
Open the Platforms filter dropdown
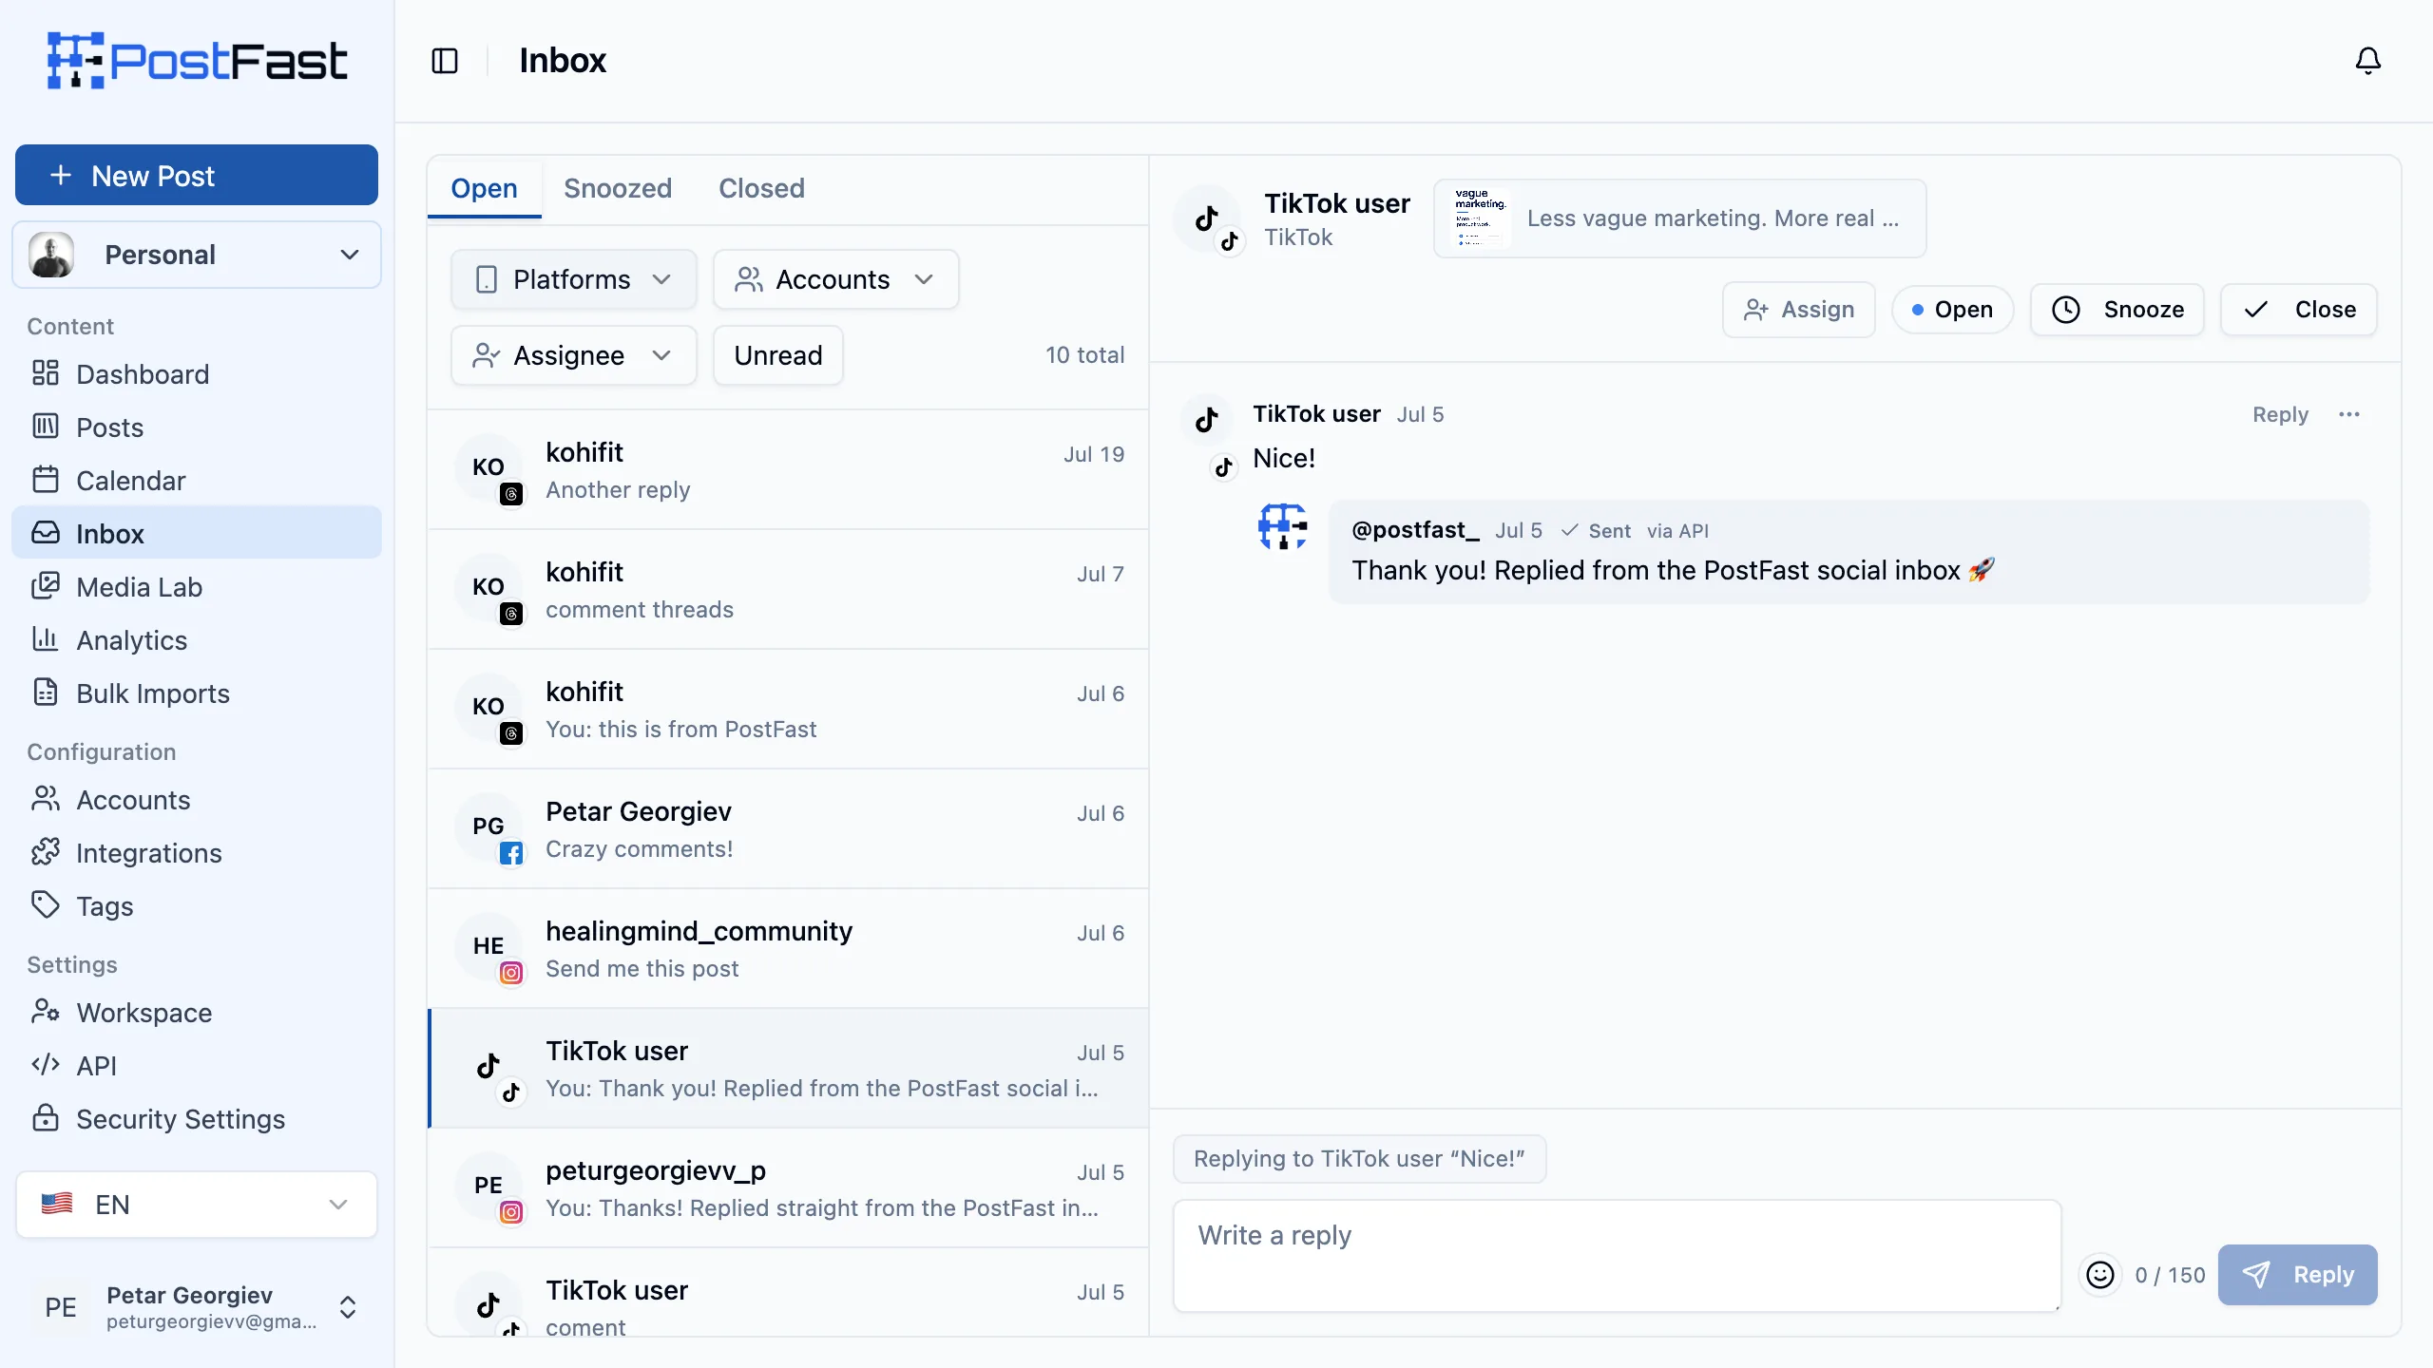573,279
